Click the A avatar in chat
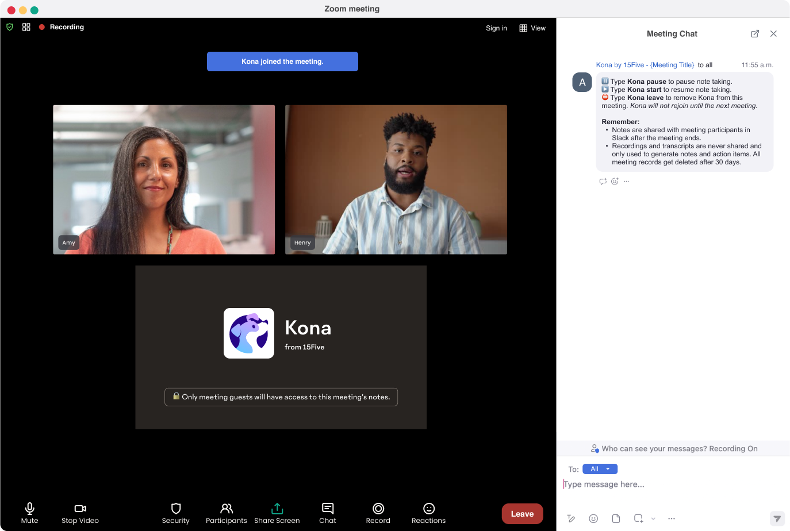The image size is (790, 531). point(582,82)
